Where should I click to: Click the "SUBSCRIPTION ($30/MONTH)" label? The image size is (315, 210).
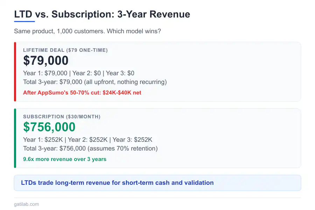62,117
